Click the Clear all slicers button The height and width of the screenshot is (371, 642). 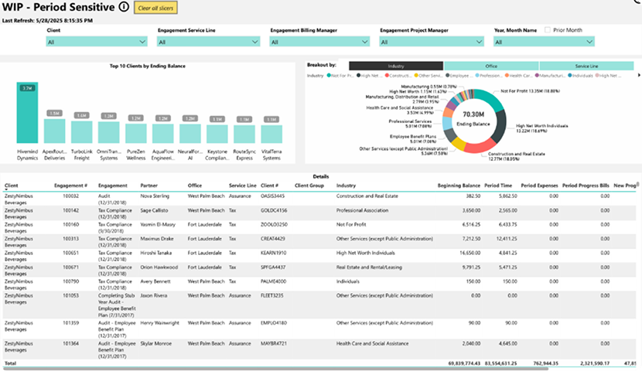tap(155, 8)
